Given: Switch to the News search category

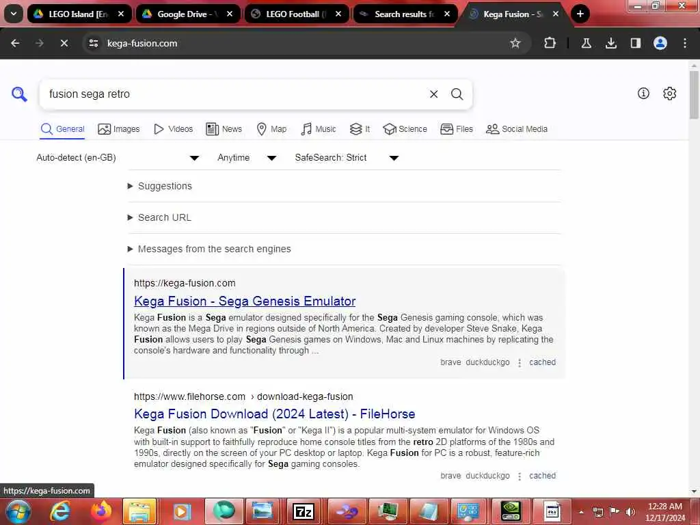Looking at the screenshot, I should [x=224, y=129].
